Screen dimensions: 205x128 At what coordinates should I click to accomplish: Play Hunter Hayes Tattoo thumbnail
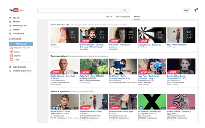pos(64,102)
